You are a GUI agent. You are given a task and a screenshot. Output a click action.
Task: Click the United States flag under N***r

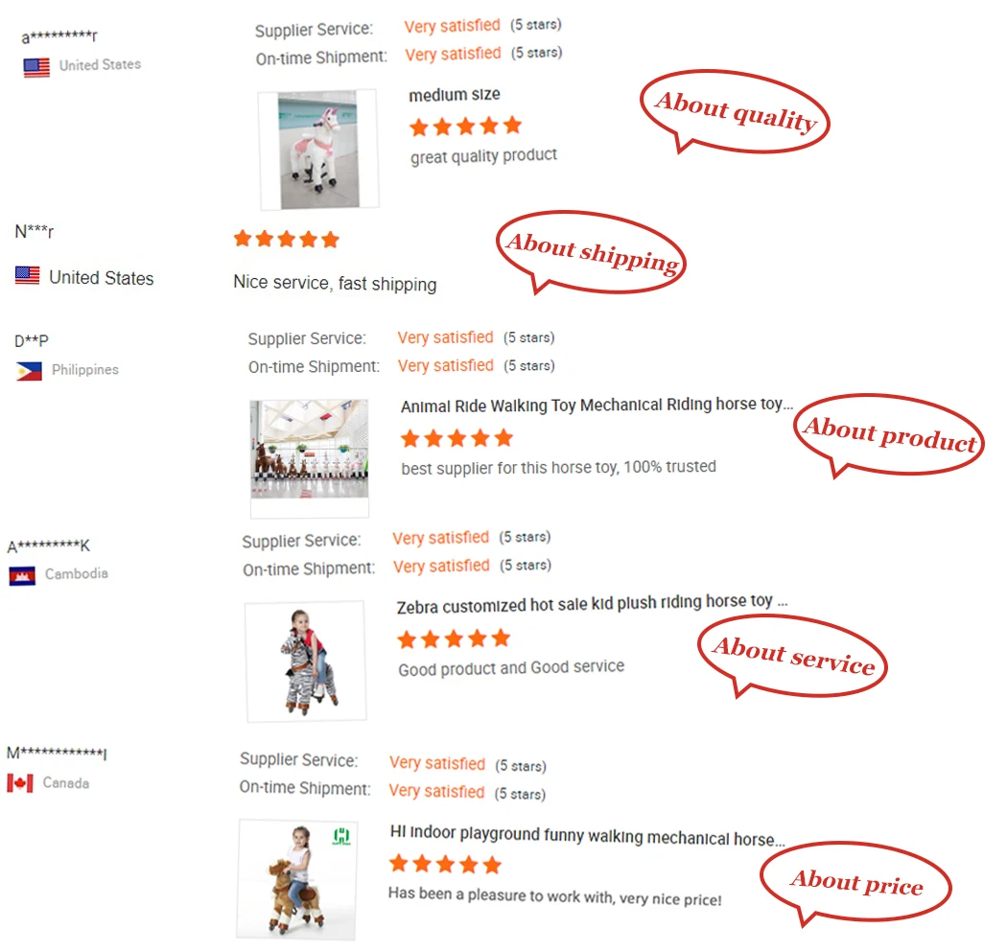coord(28,275)
